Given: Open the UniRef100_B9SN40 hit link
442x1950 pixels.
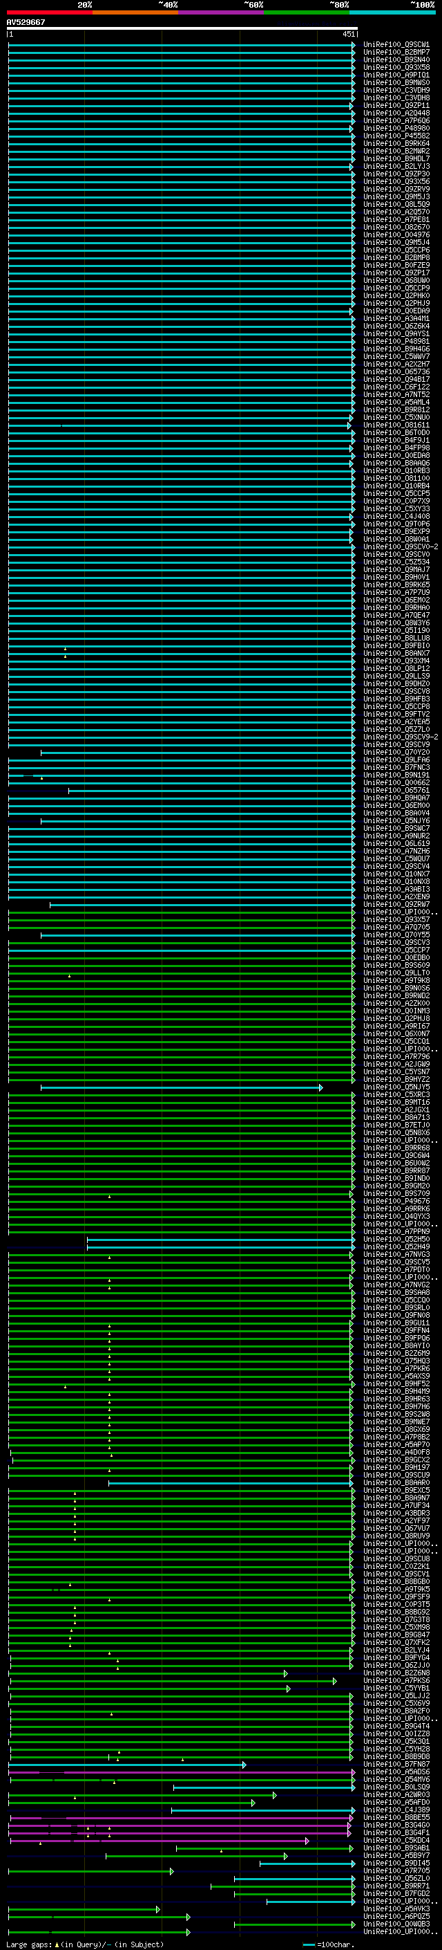Looking at the screenshot, I should click(396, 59).
